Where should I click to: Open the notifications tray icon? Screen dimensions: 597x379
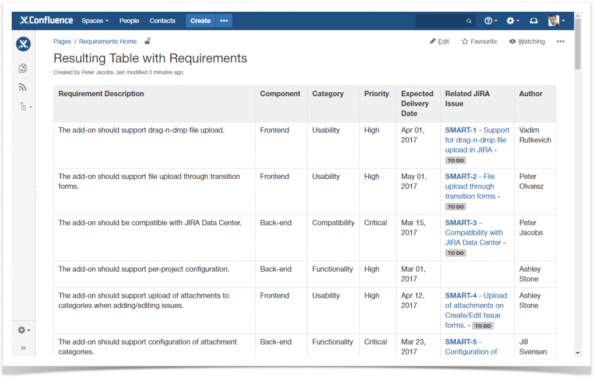click(533, 20)
